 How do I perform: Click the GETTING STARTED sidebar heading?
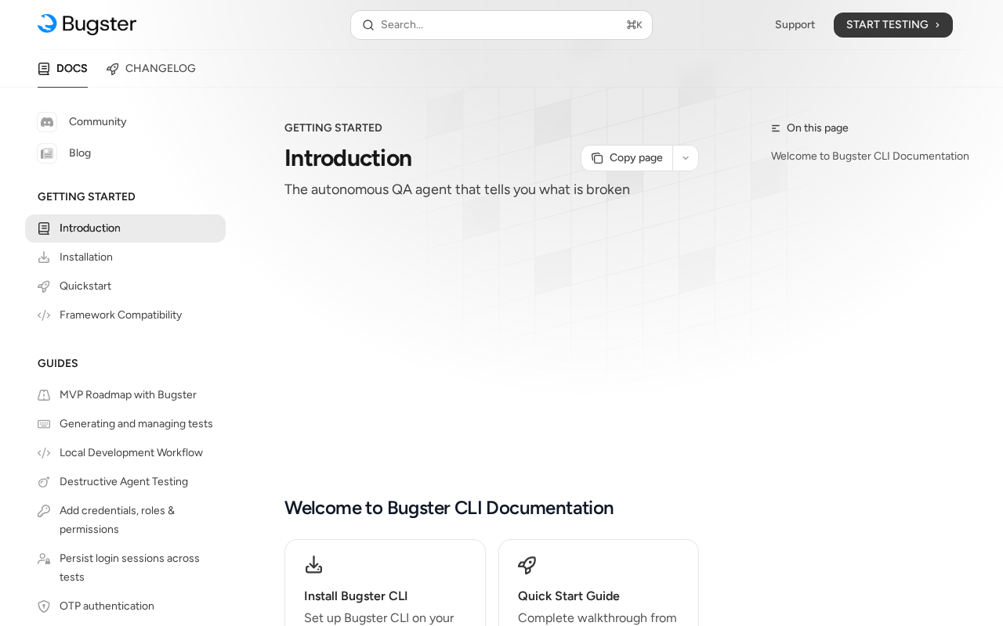(86, 197)
